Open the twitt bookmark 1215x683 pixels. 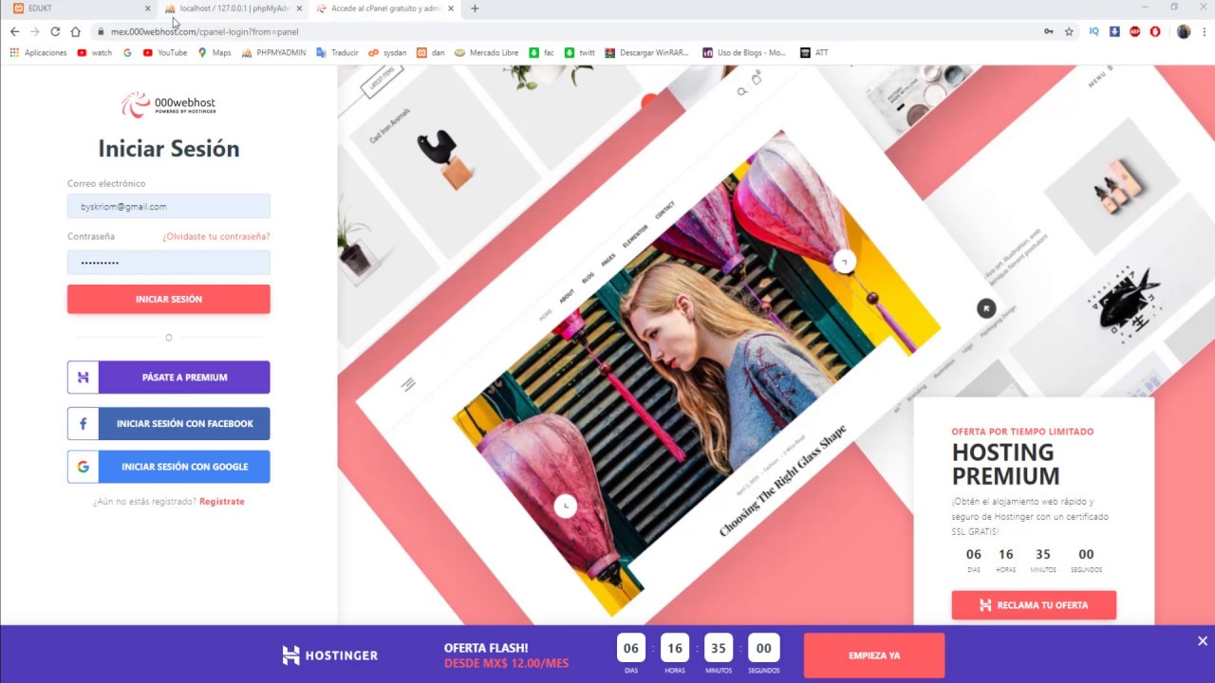pyautogui.click(x=580, y=53)
